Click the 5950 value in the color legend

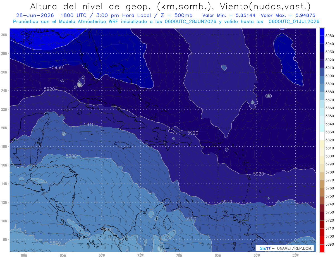pos(329,36)
